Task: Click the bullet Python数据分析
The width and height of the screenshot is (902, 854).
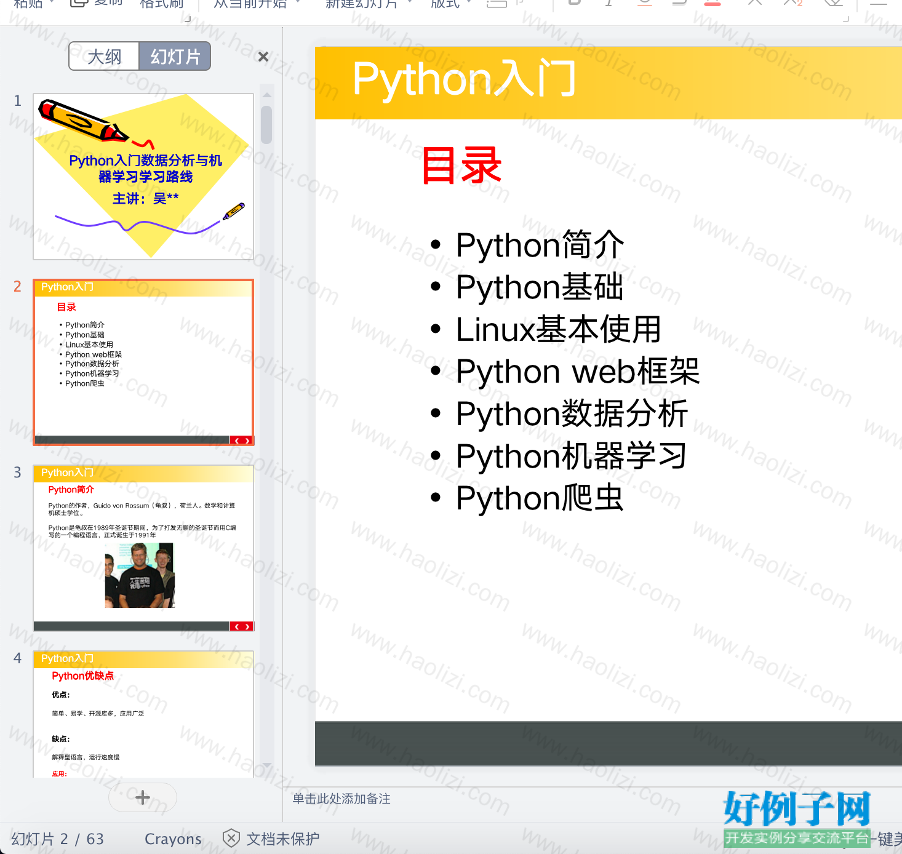Action: click(x=572, y=413)
